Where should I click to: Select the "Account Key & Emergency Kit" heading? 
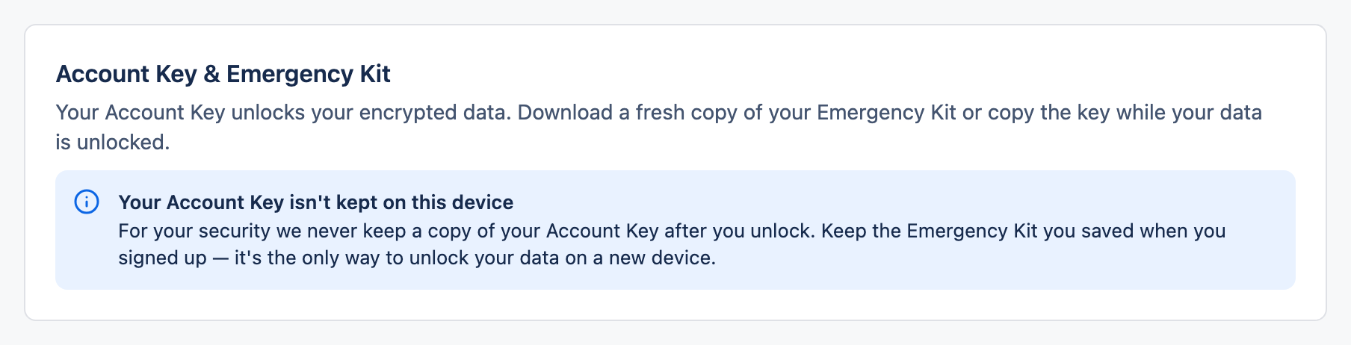pyautogui.click(x=223, y=74)
